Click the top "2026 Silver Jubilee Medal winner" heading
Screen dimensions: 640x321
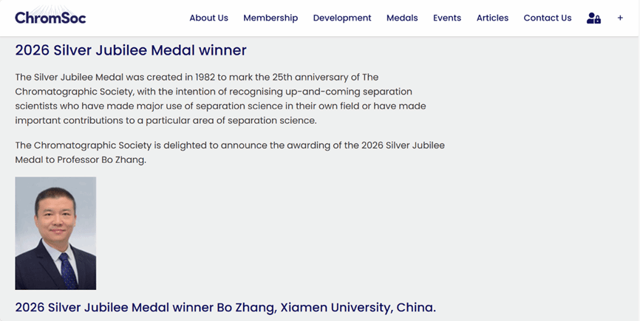click(131, 50)
